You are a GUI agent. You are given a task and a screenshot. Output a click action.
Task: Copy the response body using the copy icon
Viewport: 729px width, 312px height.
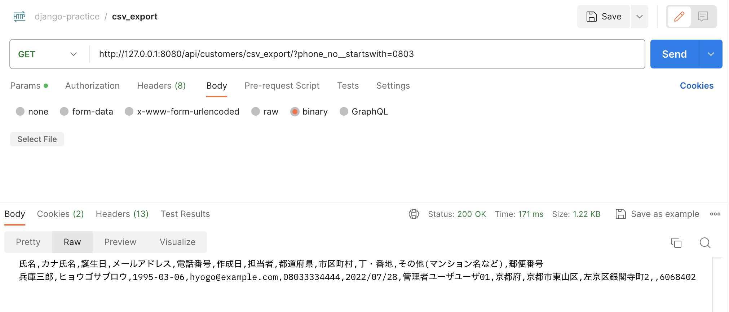677,242
